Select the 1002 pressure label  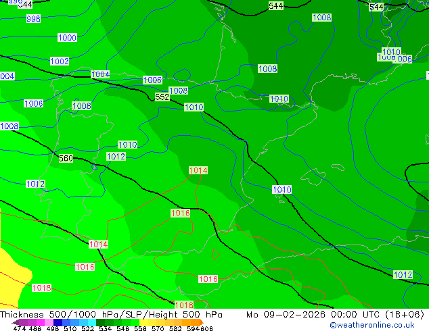[60, 61]
